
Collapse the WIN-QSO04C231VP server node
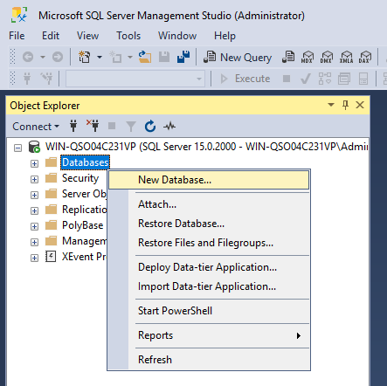[17, 148]
